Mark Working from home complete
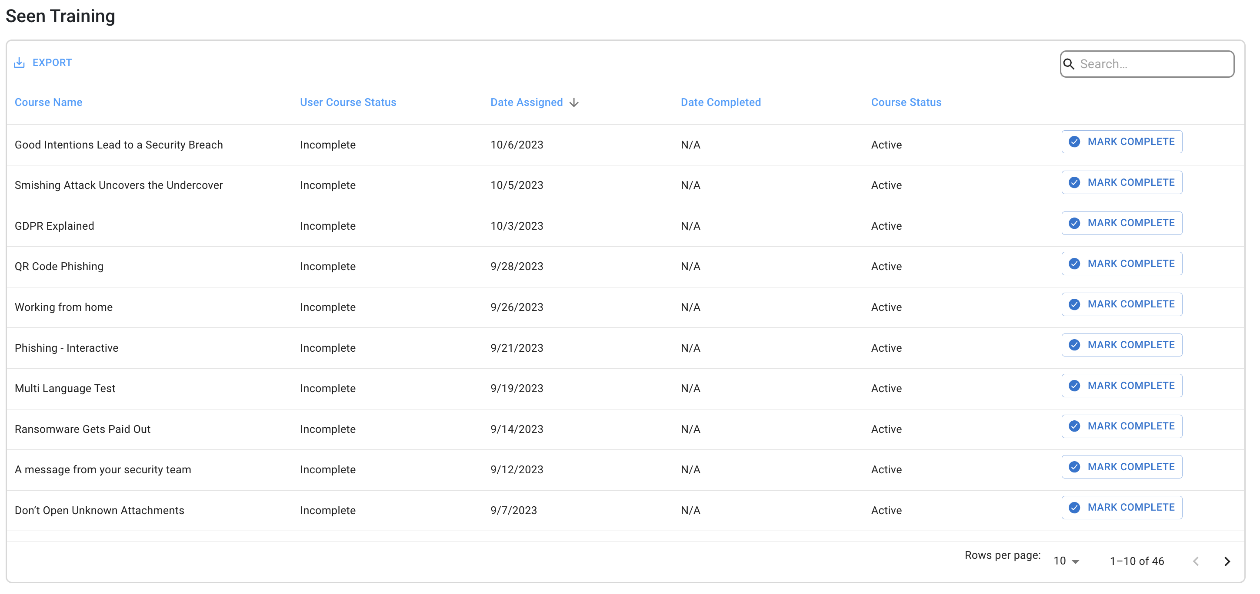The image size is (1260, 594). (1122, 304)
